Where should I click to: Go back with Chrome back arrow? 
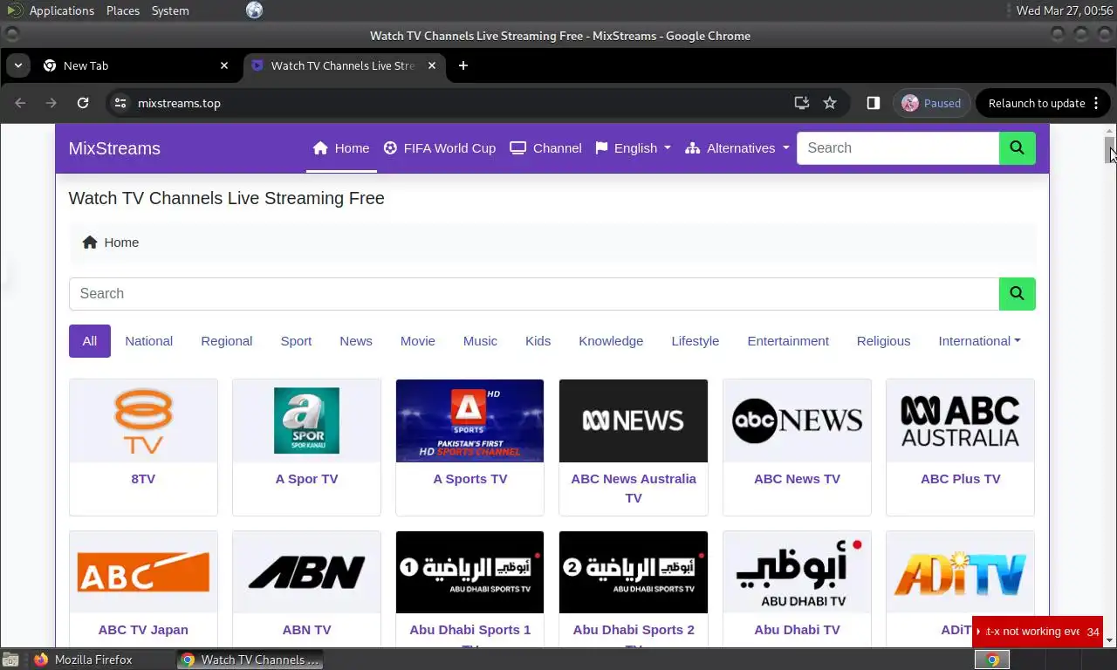20,103
